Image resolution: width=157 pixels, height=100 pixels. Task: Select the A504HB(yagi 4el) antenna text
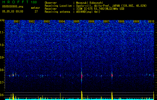click(x=88, y=12)
